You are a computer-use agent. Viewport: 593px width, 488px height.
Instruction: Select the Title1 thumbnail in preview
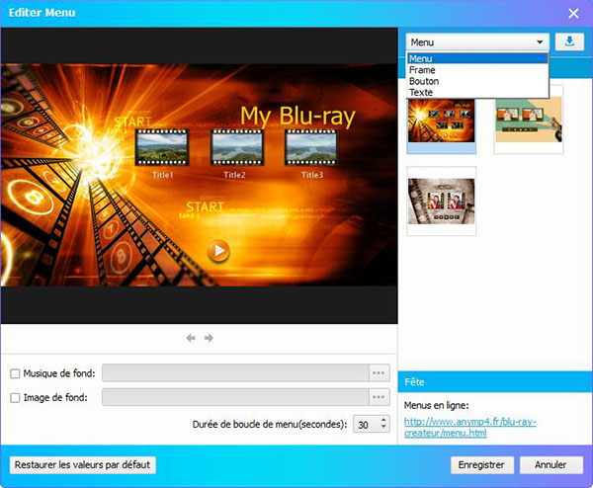(162, 148)
